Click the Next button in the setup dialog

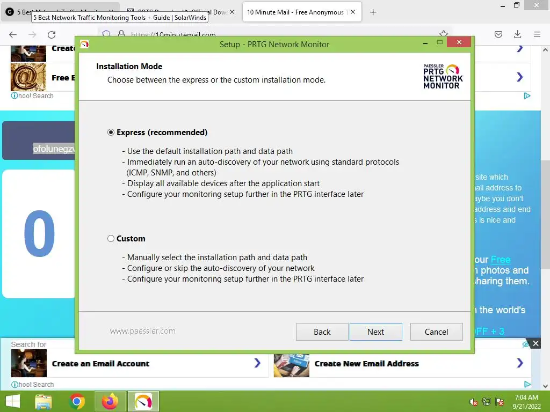375,332
